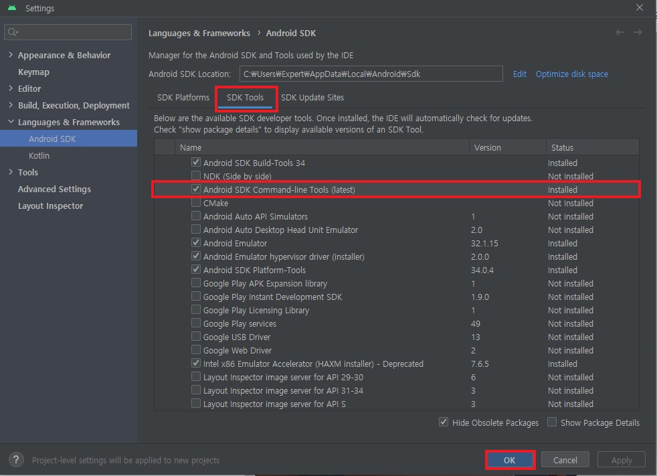The height and width of the screenshot is (476, 657).
Task: Check Google Web Driver
Action: click(x=195, y=349)
